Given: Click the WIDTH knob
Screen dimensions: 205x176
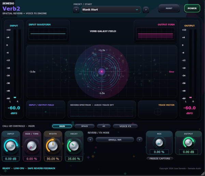Looking at the screenshot, I should tap(53, 146).
